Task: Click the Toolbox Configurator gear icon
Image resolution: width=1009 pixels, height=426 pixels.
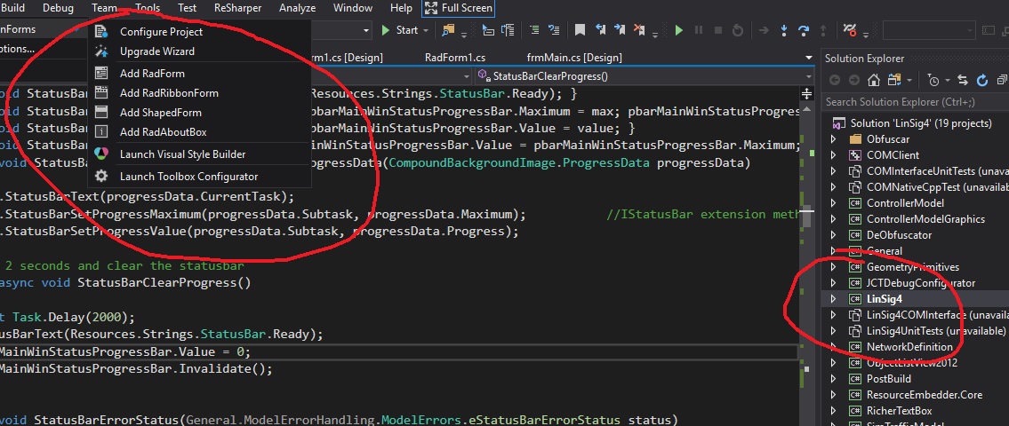Action: (x=101, y=176)
